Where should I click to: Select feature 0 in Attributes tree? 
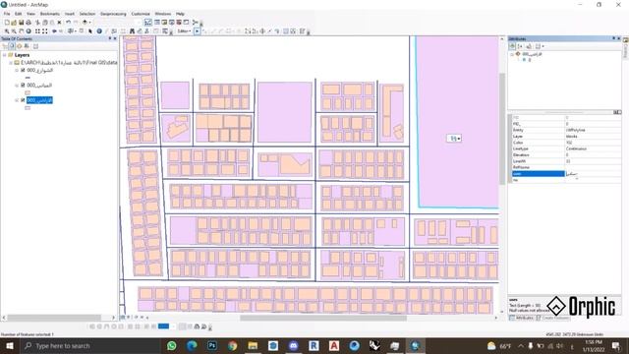tap(530, 60)
